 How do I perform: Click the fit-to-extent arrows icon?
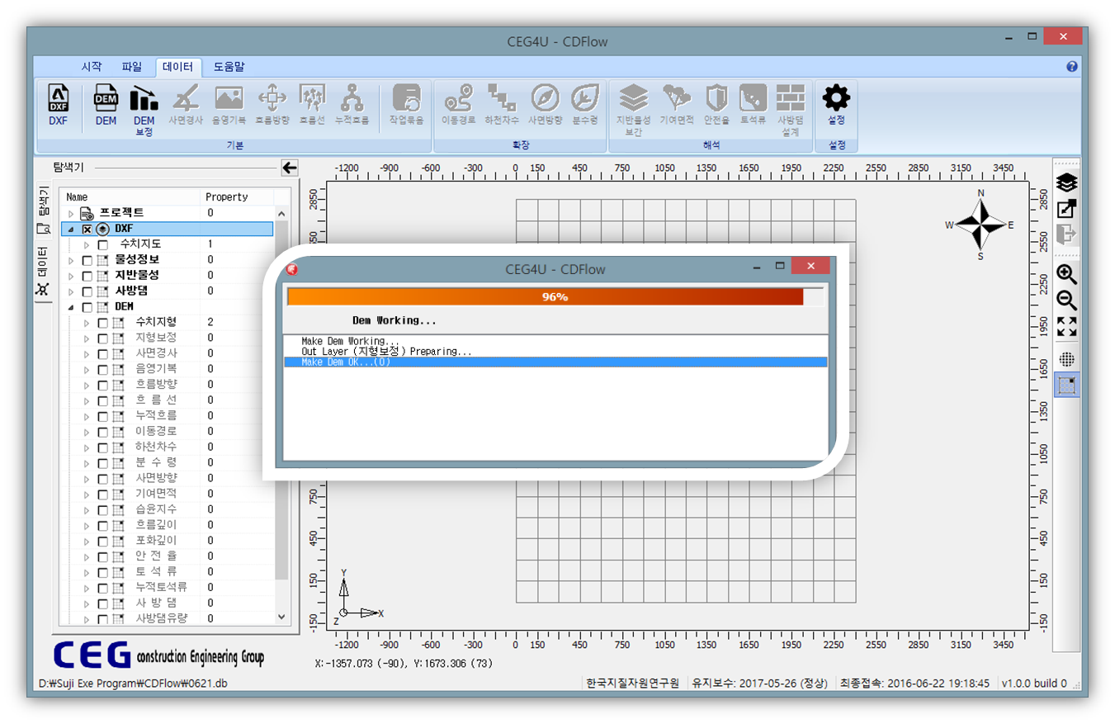pos(1067,326)
